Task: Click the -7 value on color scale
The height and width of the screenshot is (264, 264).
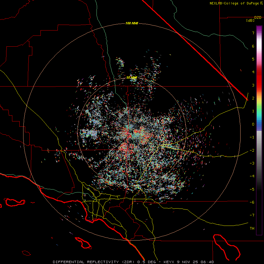Action: [x=252, y=215]
